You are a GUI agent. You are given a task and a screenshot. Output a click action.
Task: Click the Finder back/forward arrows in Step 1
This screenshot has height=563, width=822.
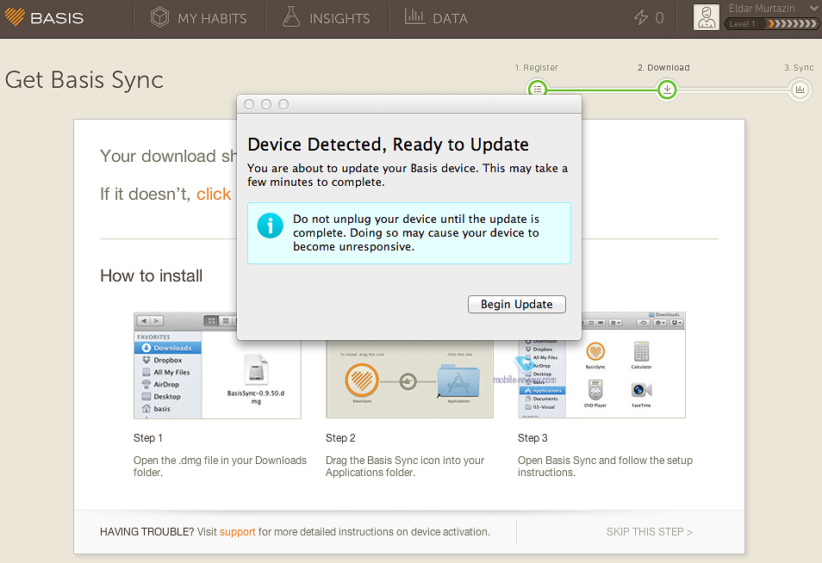coord(150,320)
